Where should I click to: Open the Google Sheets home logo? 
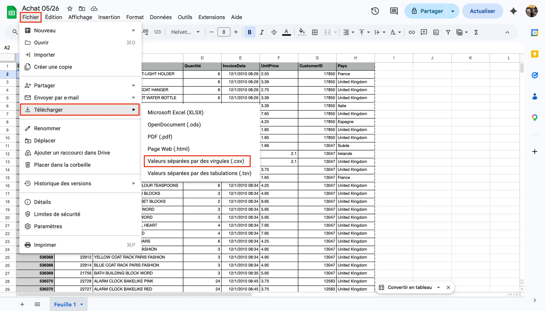[x=11, y=13]
